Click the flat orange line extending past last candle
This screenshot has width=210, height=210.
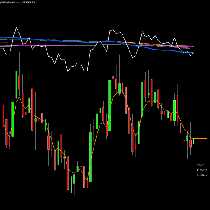[x=201, y=138]
